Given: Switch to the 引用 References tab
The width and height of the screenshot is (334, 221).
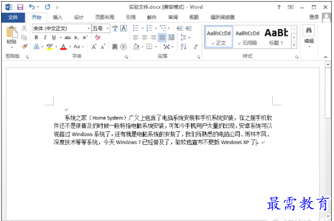Looking at the screenshot, I should (131, 17).
